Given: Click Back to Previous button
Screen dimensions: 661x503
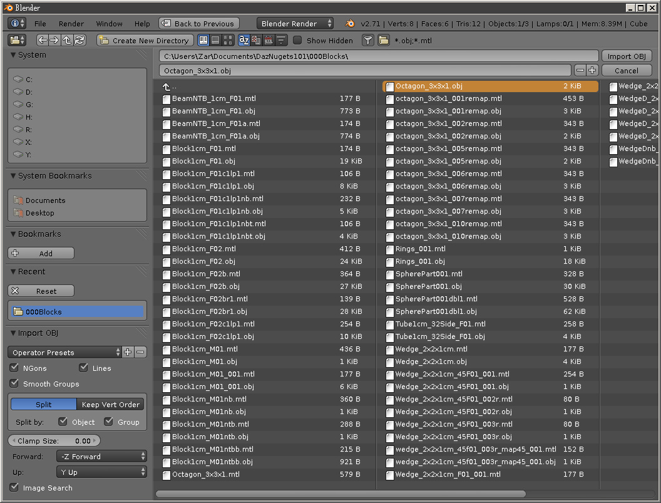Looking at the screenshot, I should 198,24.
